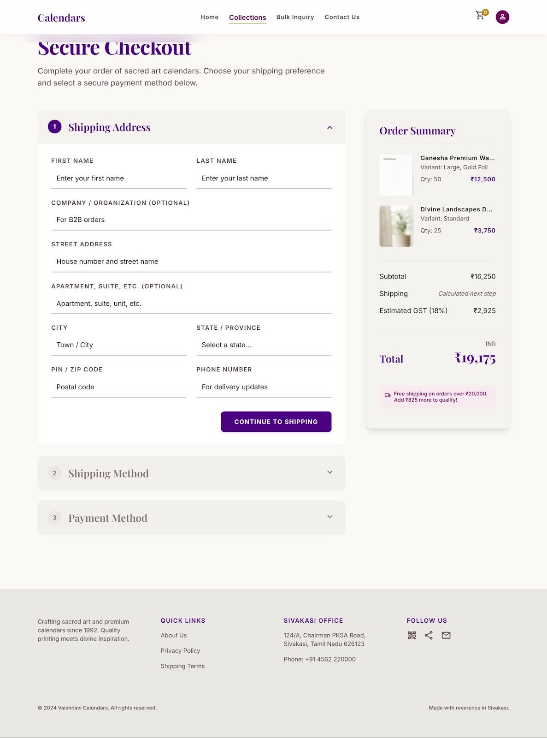Open the Shipping Terms footer link
Viewport: 547px width, 738px height.
(182, 666)
